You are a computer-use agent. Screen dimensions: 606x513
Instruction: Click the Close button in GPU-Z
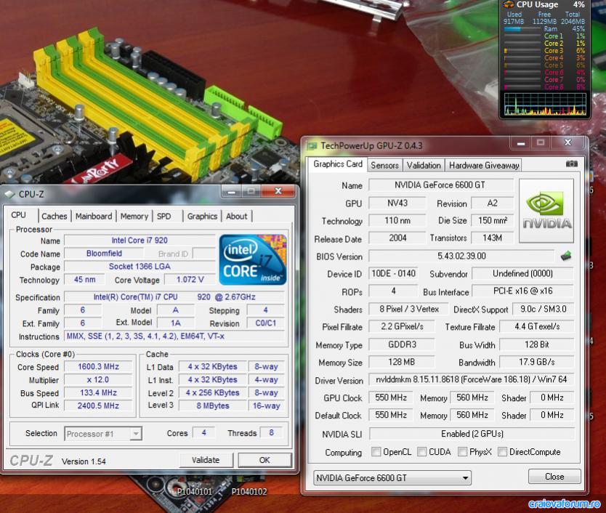554,477
